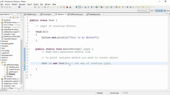Open the Run configurations dropdown arrow
This screenshot has height=95, width=170.
click(99, 7)
